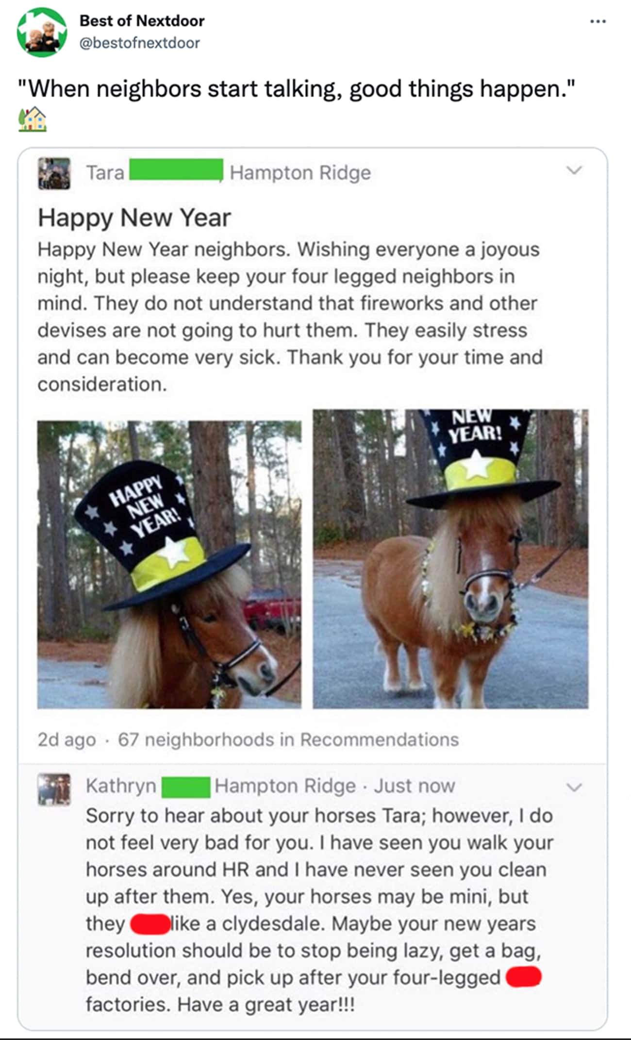Click 67 neighborhoods in Recommendations text
Viewport: 631px width, 1040px height.
[x=288, y=739]
